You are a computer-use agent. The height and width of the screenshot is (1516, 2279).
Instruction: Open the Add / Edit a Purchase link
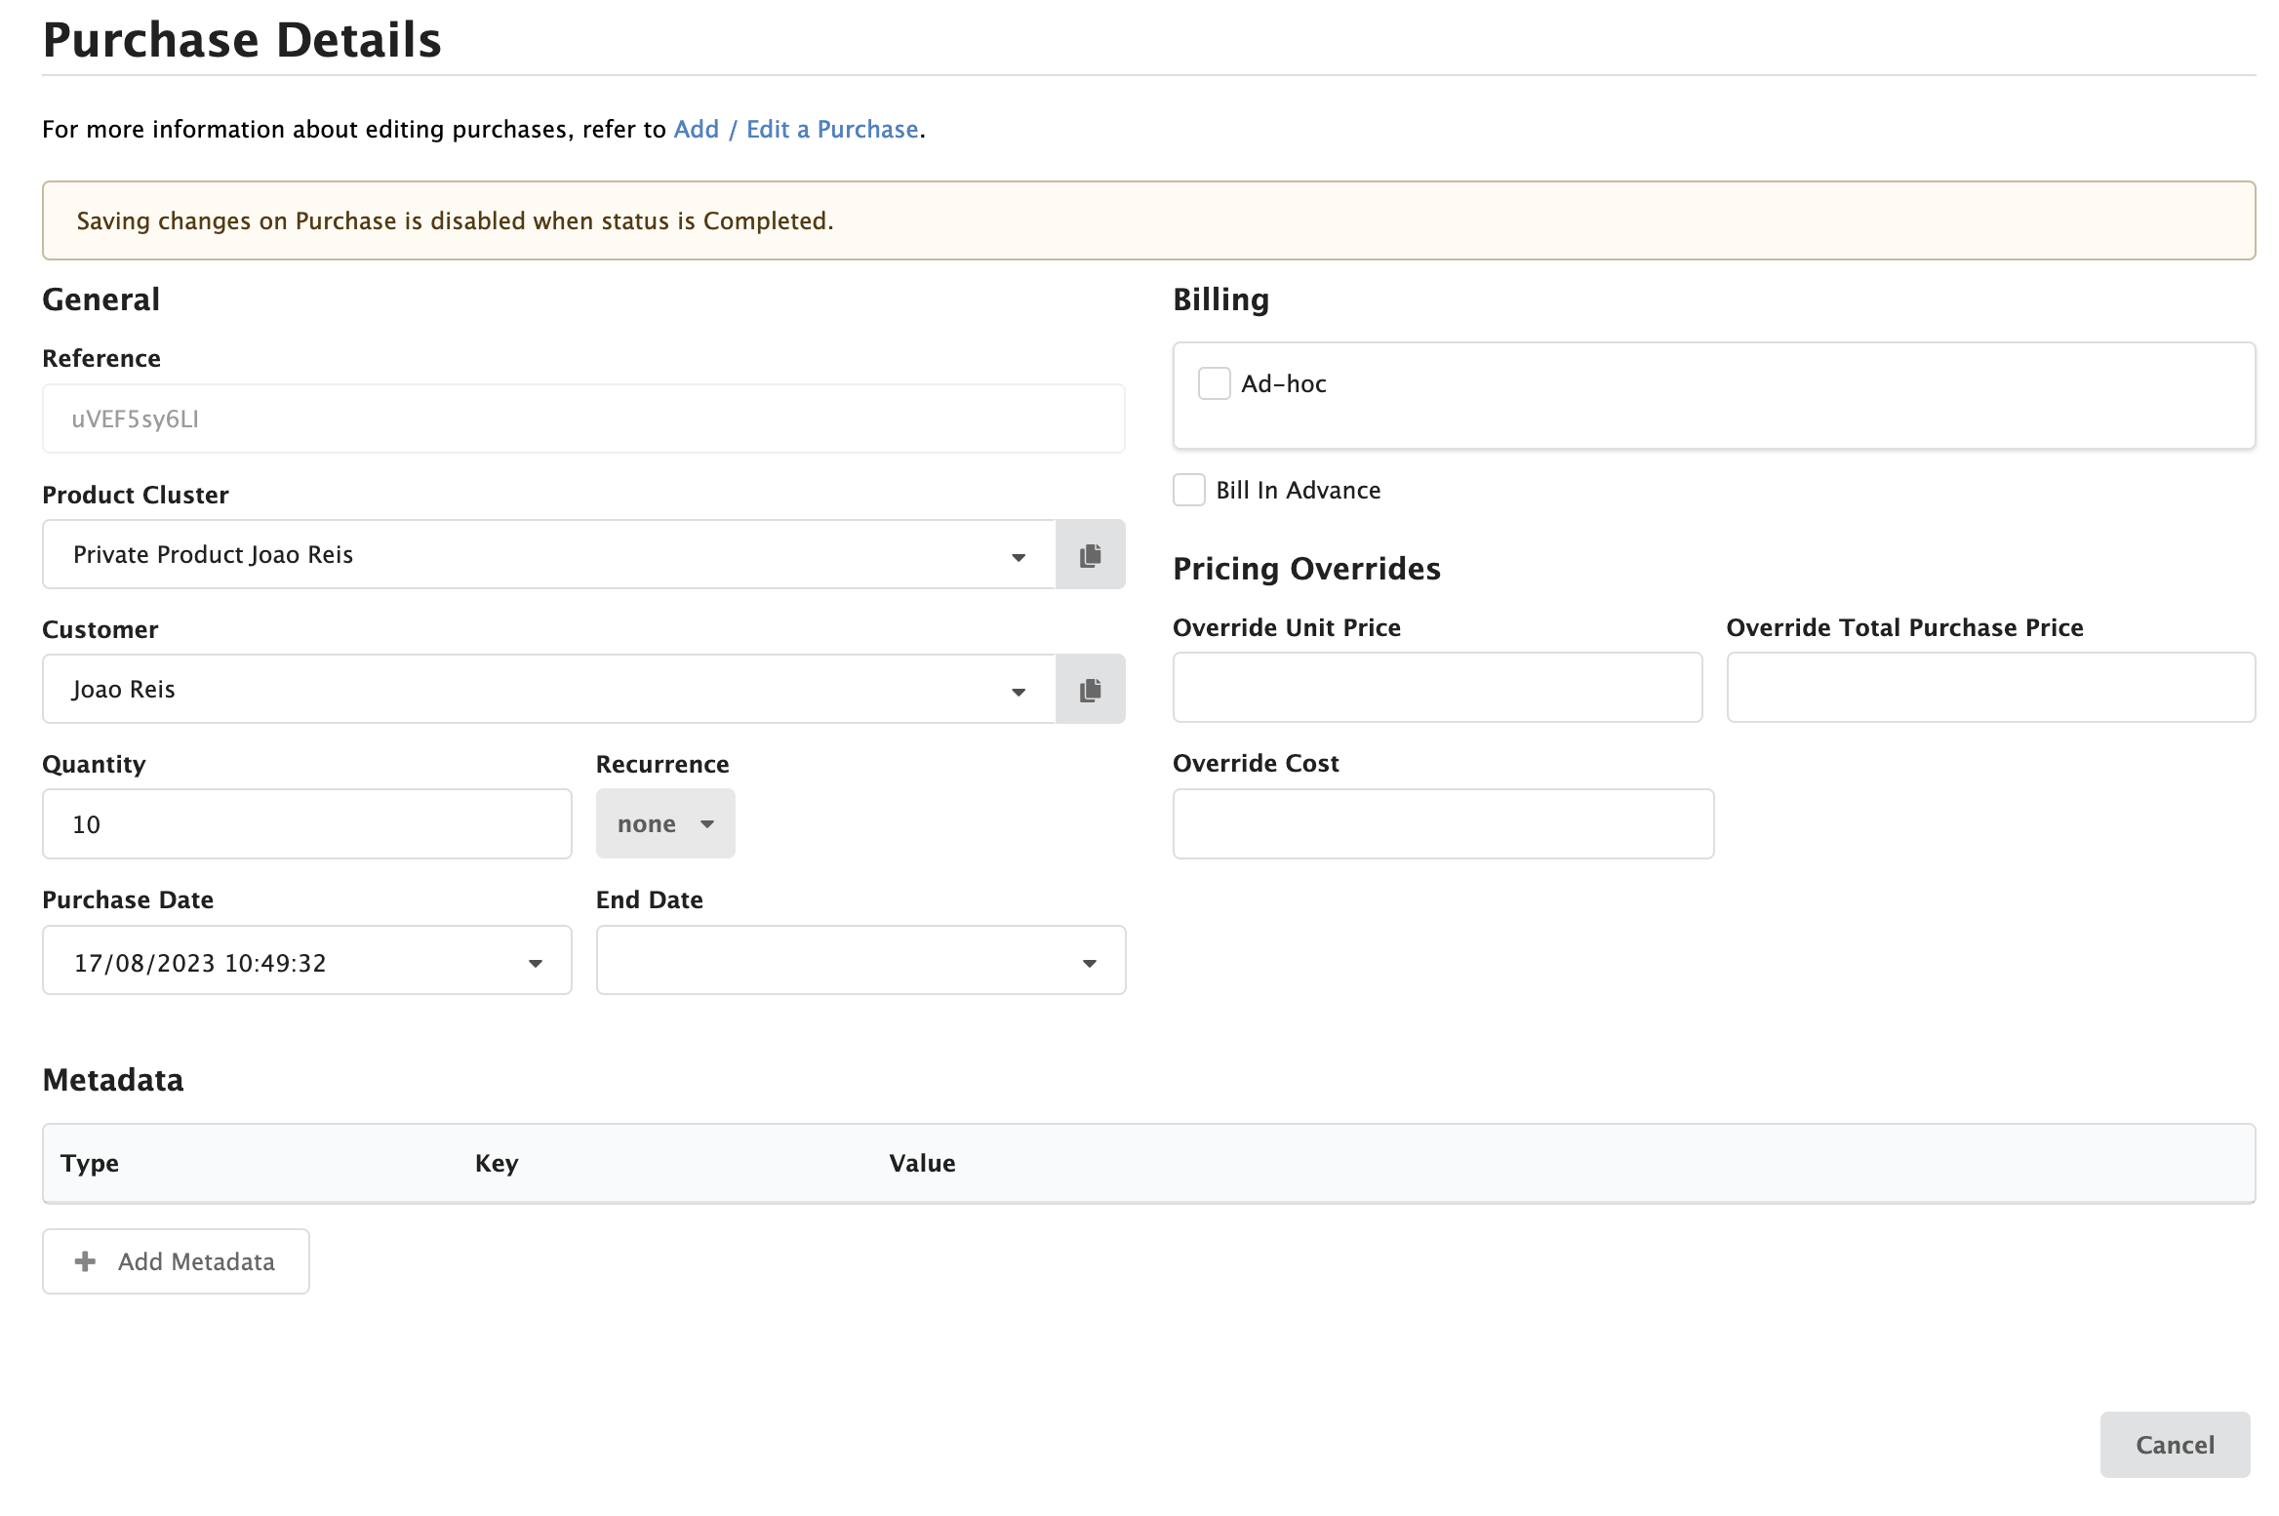pyautogui.click(x=796, y=128)
